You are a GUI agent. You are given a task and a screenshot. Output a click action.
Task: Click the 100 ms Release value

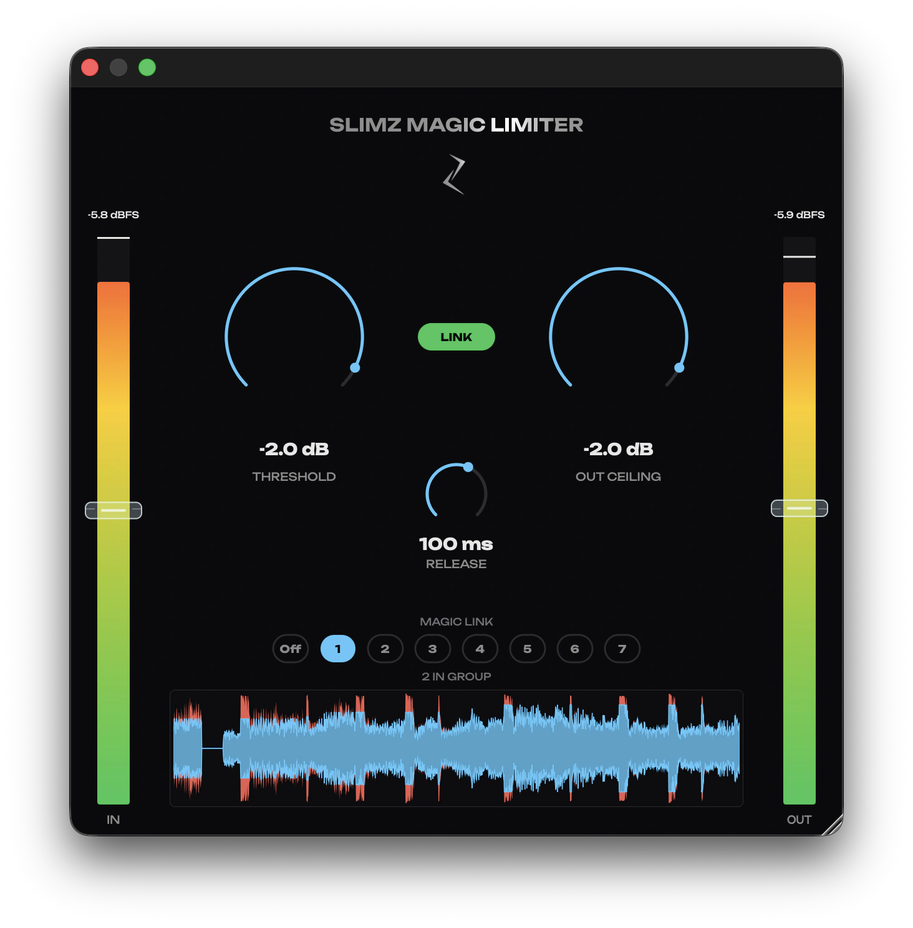tap(457, 544)
